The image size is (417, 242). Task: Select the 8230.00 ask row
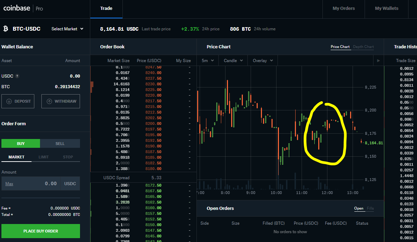[x=144, y=84]
